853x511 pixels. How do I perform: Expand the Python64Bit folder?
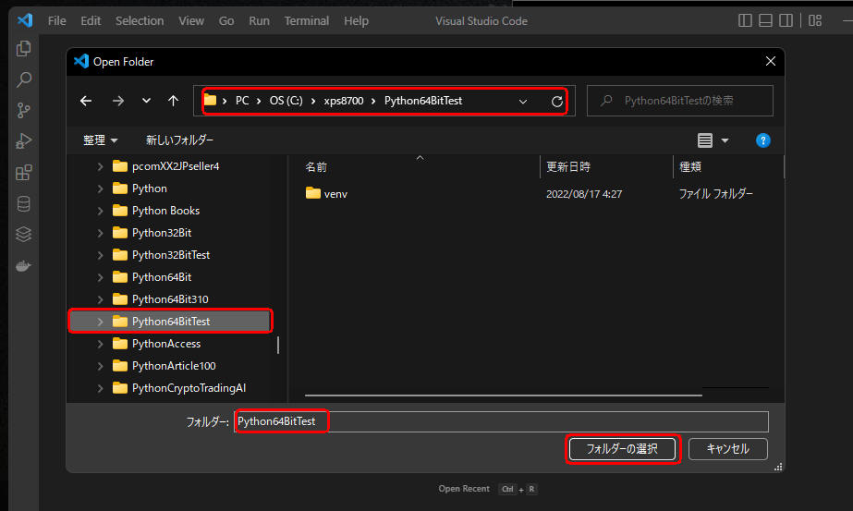100,277
